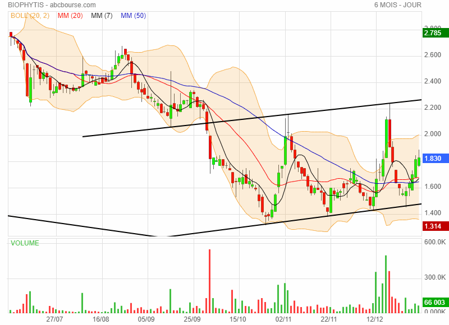Click the green 2.785 high price tag
449x325 pixels.
(x=436, y=33)
